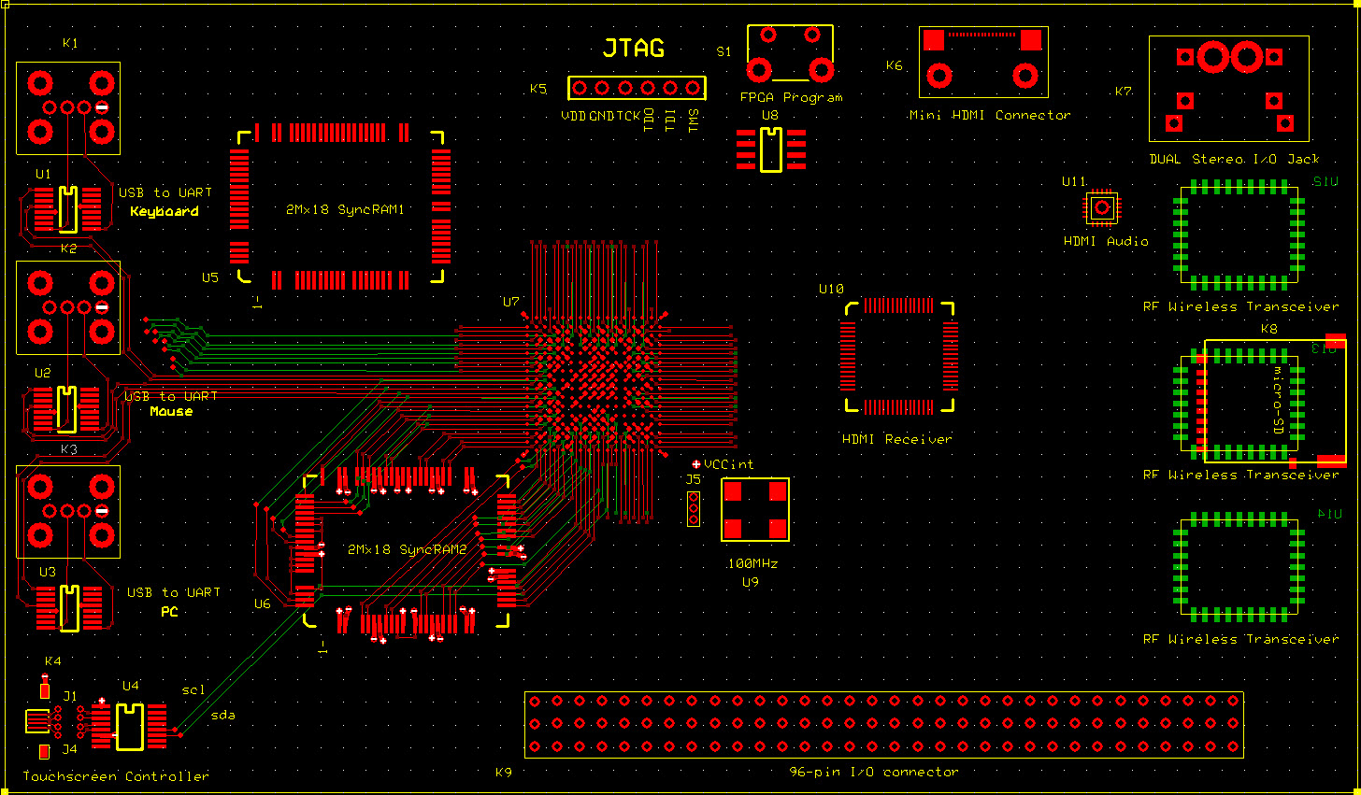Image resolution: width=1361 pixels, height=795 pixels.
Task: Select the micro-SD card socket K8
Action: pos(1273,401)
